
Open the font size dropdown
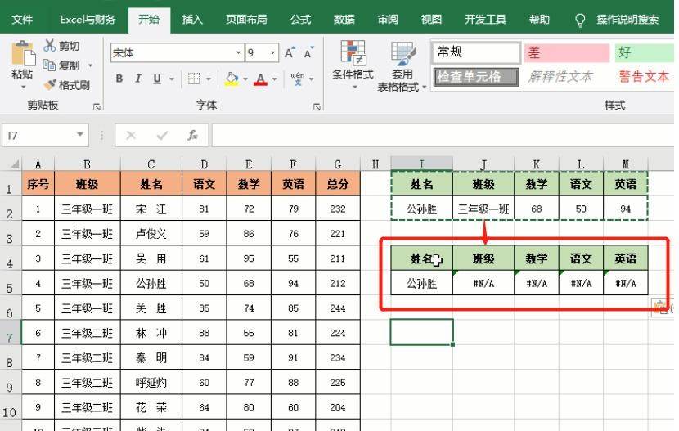pos(272,53)
